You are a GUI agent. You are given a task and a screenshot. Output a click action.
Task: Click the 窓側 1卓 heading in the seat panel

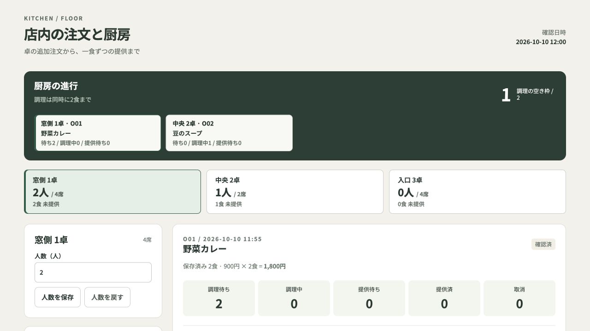pos(51,240)
